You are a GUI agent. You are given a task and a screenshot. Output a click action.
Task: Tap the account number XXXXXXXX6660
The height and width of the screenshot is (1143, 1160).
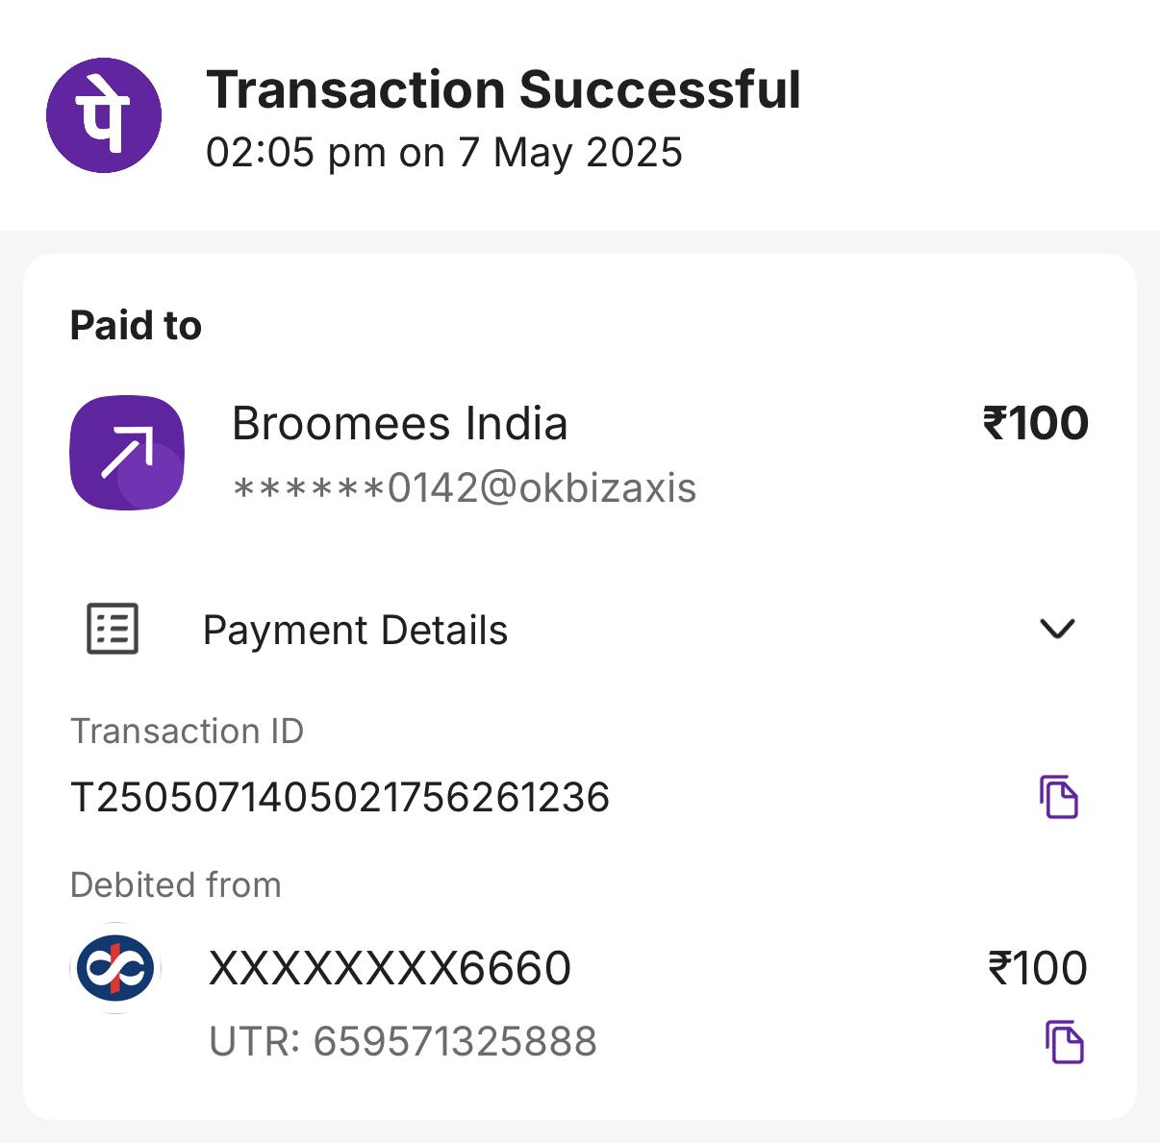click(x=390, y=968)
